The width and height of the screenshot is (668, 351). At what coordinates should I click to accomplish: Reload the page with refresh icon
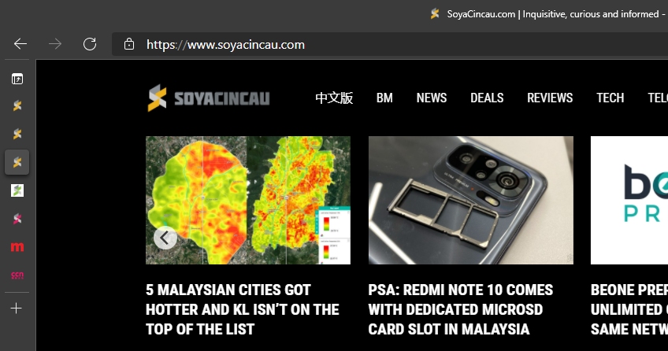coord(90,44)
